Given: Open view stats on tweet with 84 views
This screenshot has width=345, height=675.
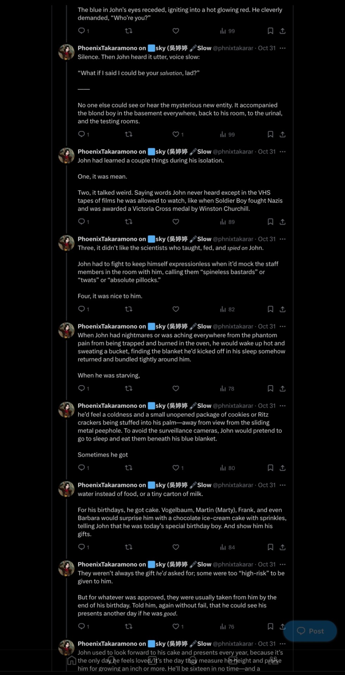Looking at the screenshot, I should point(227,547).
